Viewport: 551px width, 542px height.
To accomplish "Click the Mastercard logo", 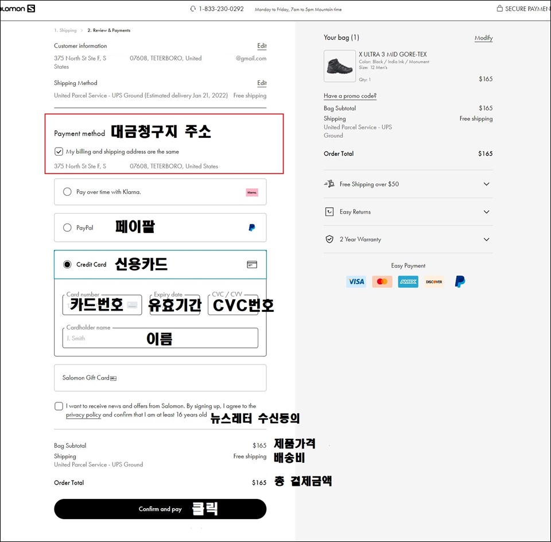I will (382, 281).
